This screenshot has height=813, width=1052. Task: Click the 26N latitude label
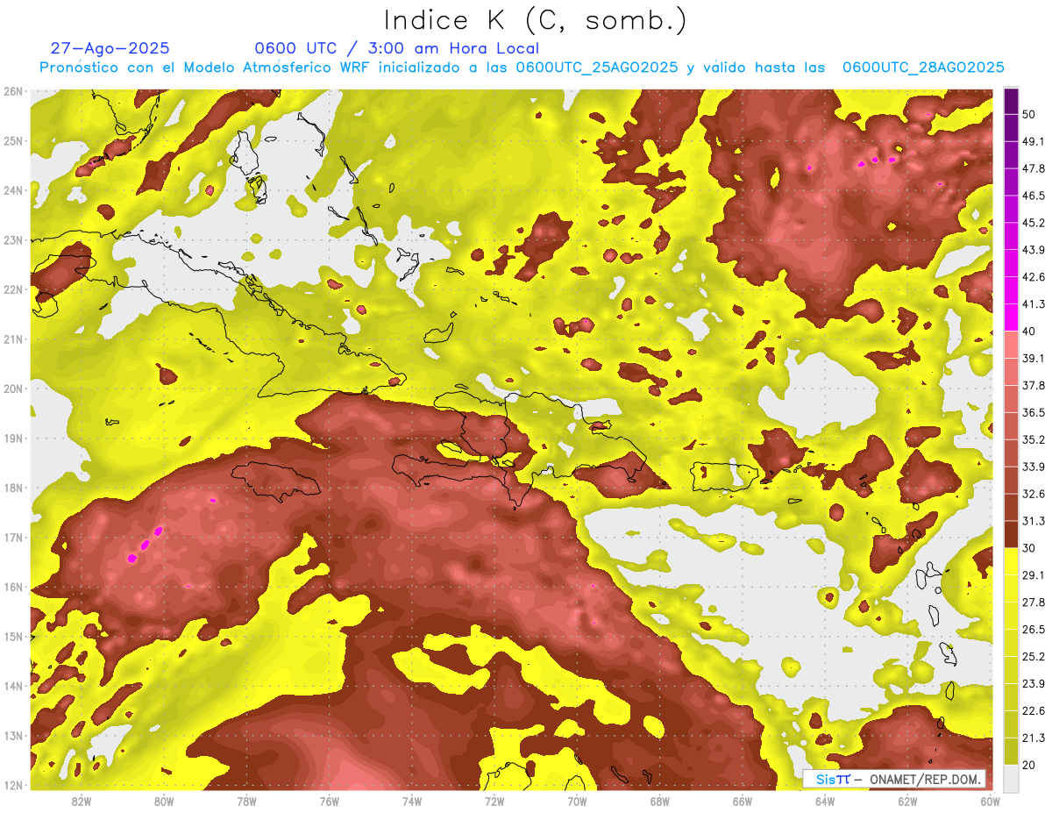12,91
